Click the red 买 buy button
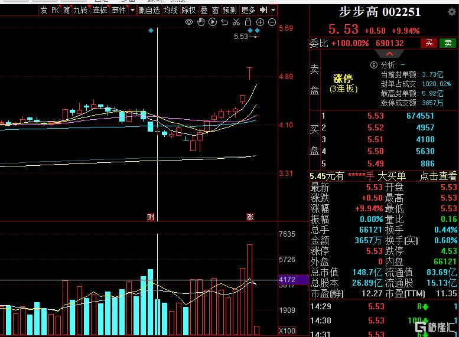459x337 pixels. 429,43
